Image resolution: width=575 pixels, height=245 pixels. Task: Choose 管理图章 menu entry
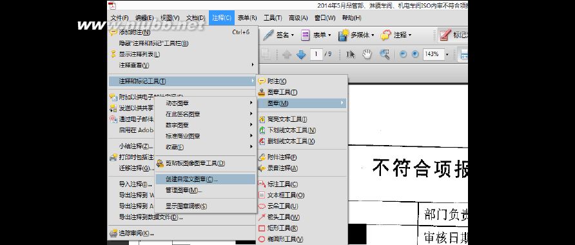click(x=206, y=190)
